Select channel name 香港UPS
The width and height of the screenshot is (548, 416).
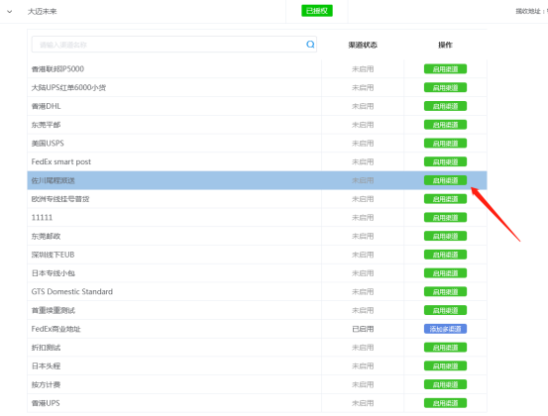pyautogui.click(x=46, y=403)
